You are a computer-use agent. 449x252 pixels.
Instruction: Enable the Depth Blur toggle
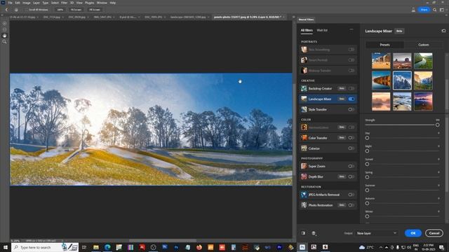(x=351, y=176)
